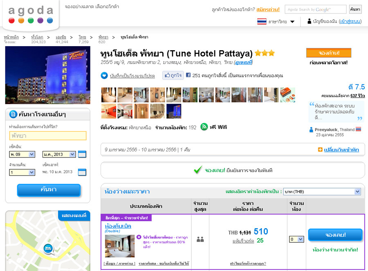
Task: Open ทั่วโลก breadcrumb link
Action: tap(37, 37)
